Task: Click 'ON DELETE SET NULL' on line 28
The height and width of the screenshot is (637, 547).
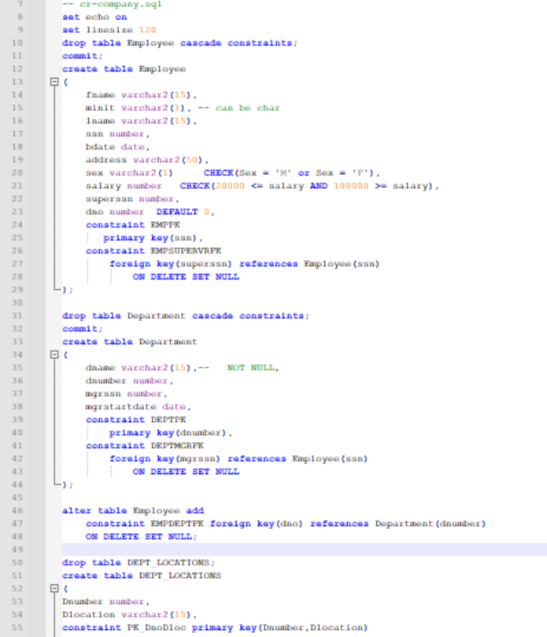Action: (186, 276)
